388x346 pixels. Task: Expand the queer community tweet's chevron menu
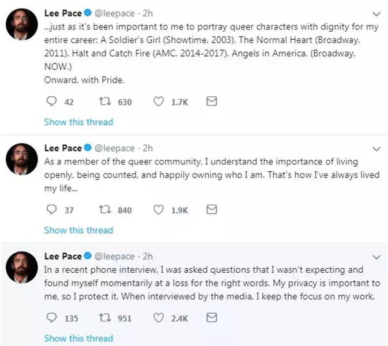(x=376, y=149)
